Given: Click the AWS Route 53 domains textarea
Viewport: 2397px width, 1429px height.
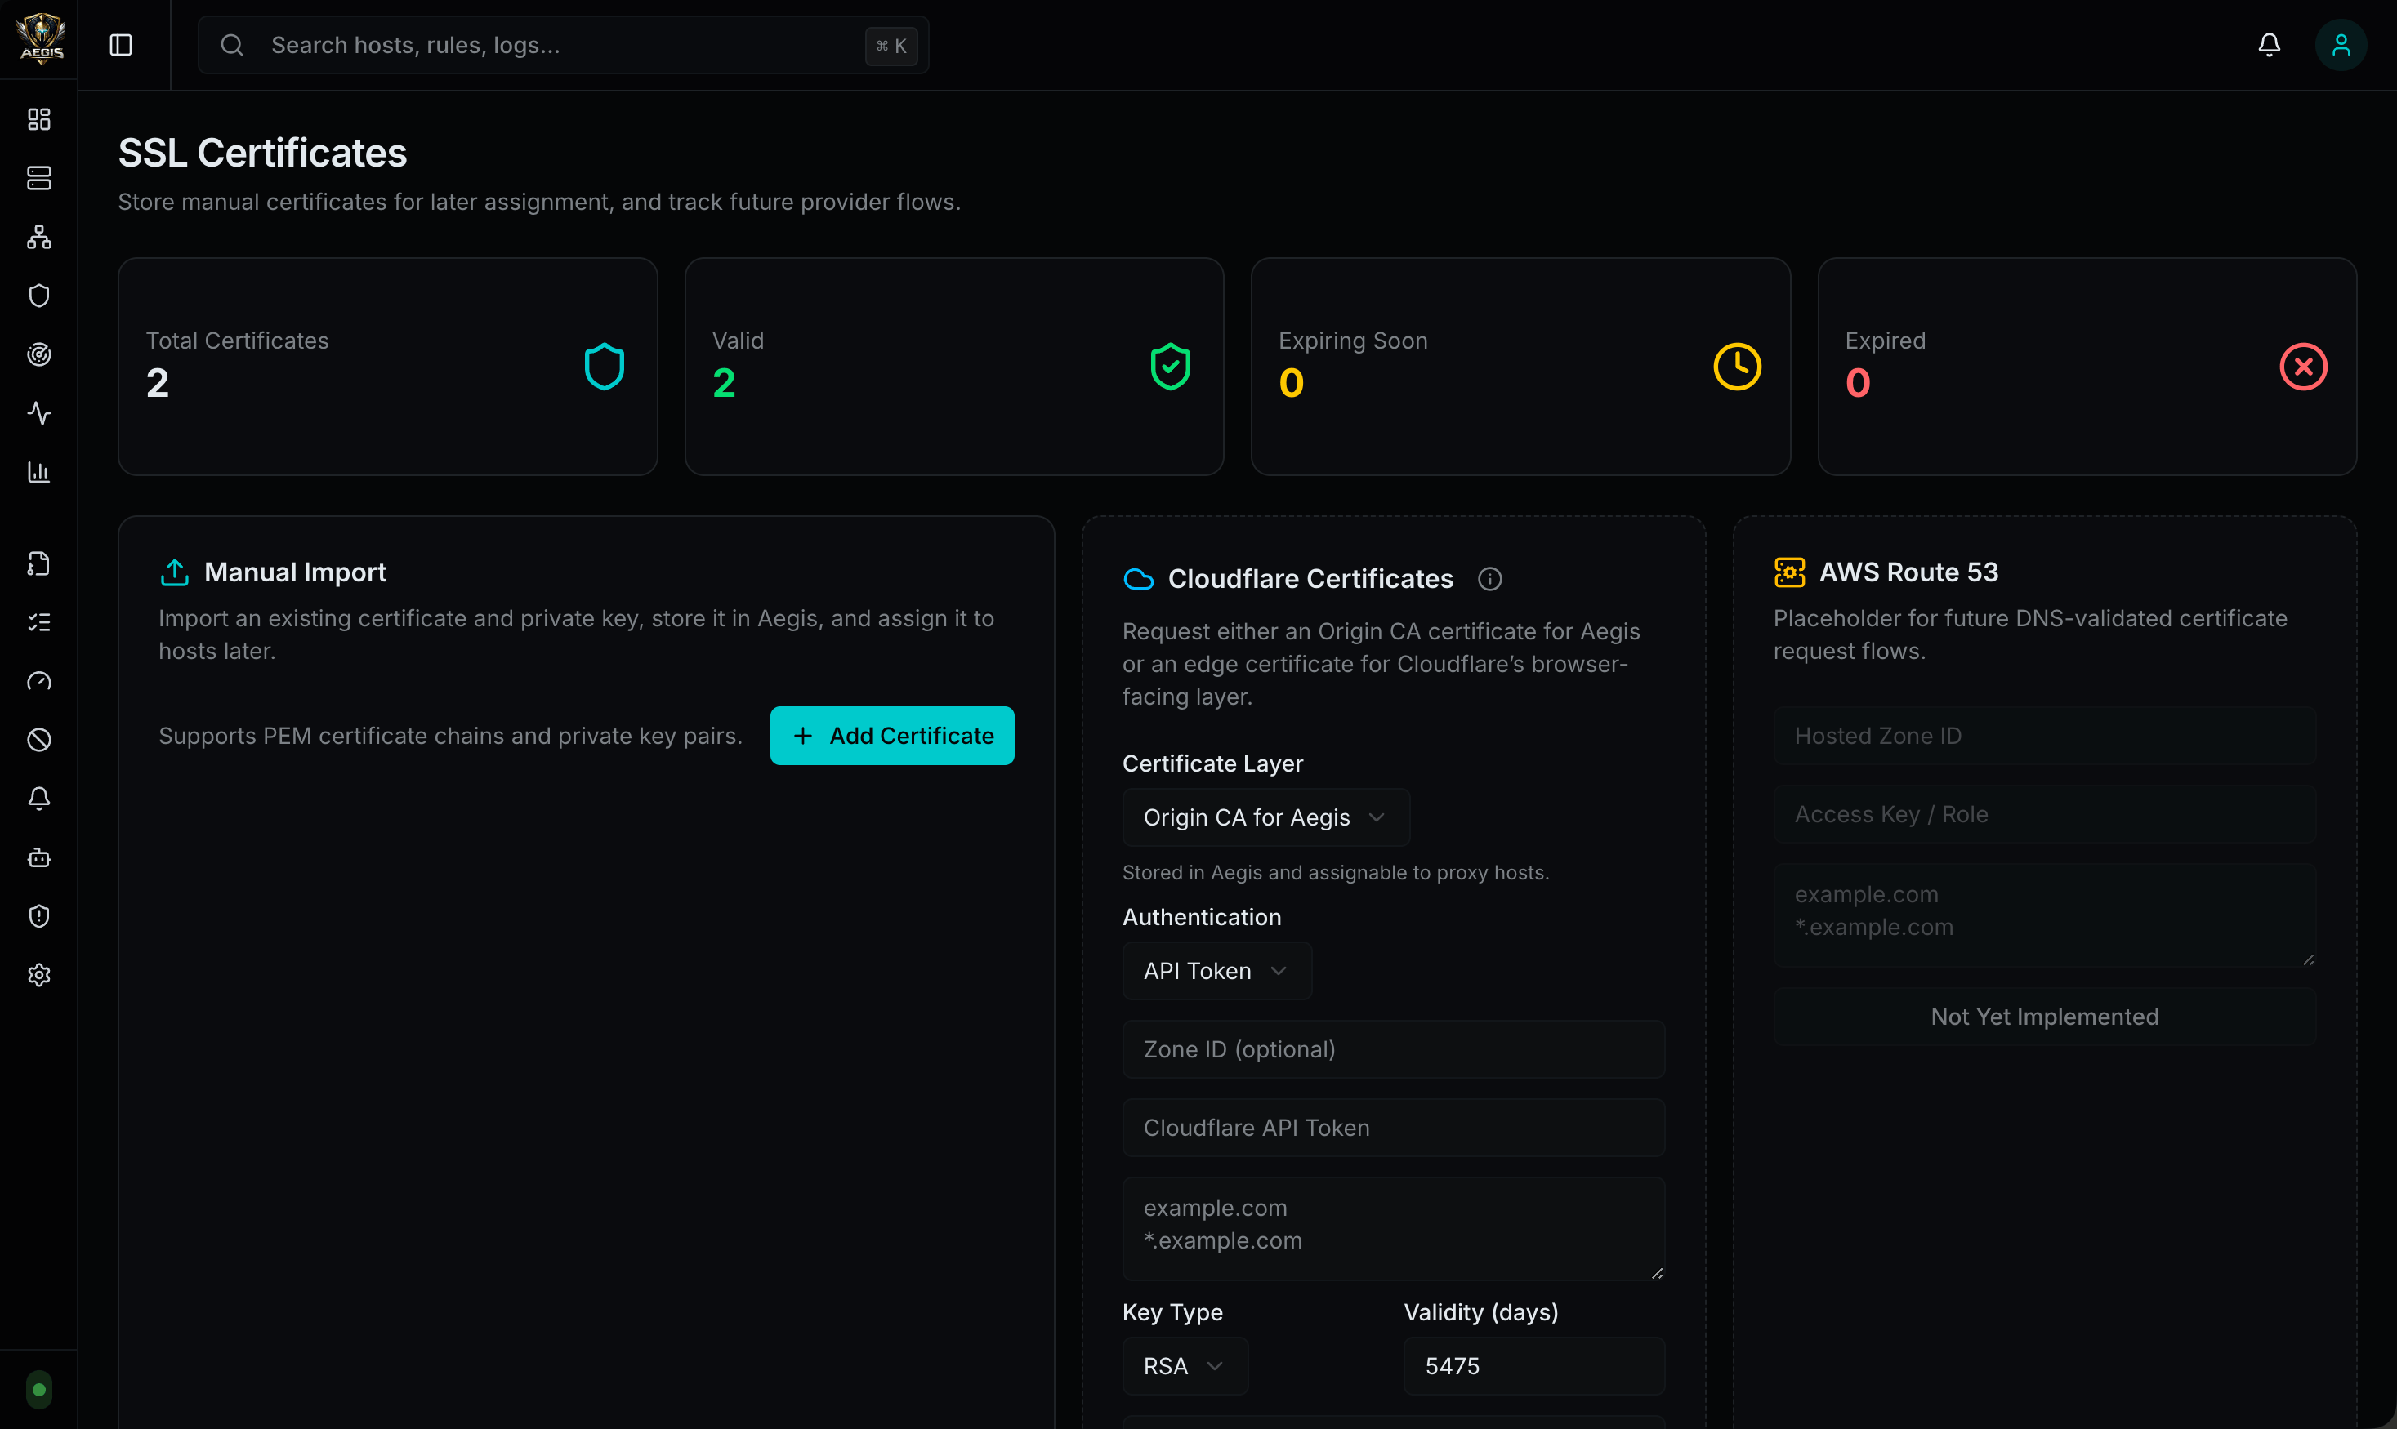Looking at the screenshot, I should [2044, 915].
